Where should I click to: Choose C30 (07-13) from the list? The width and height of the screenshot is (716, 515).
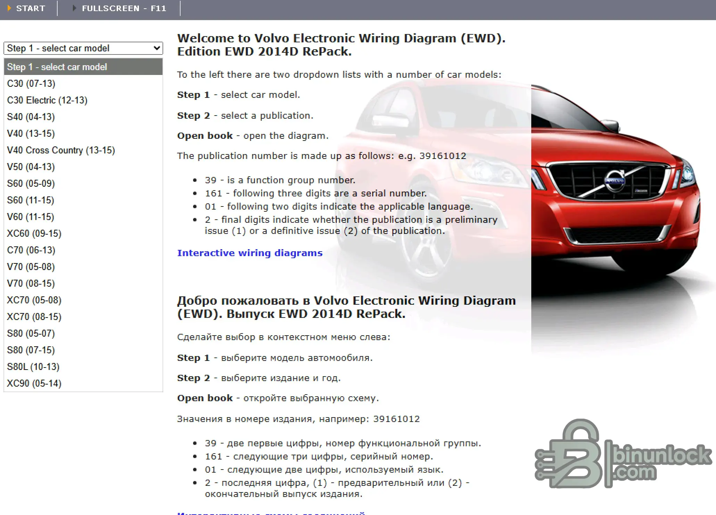coord(83,83)
